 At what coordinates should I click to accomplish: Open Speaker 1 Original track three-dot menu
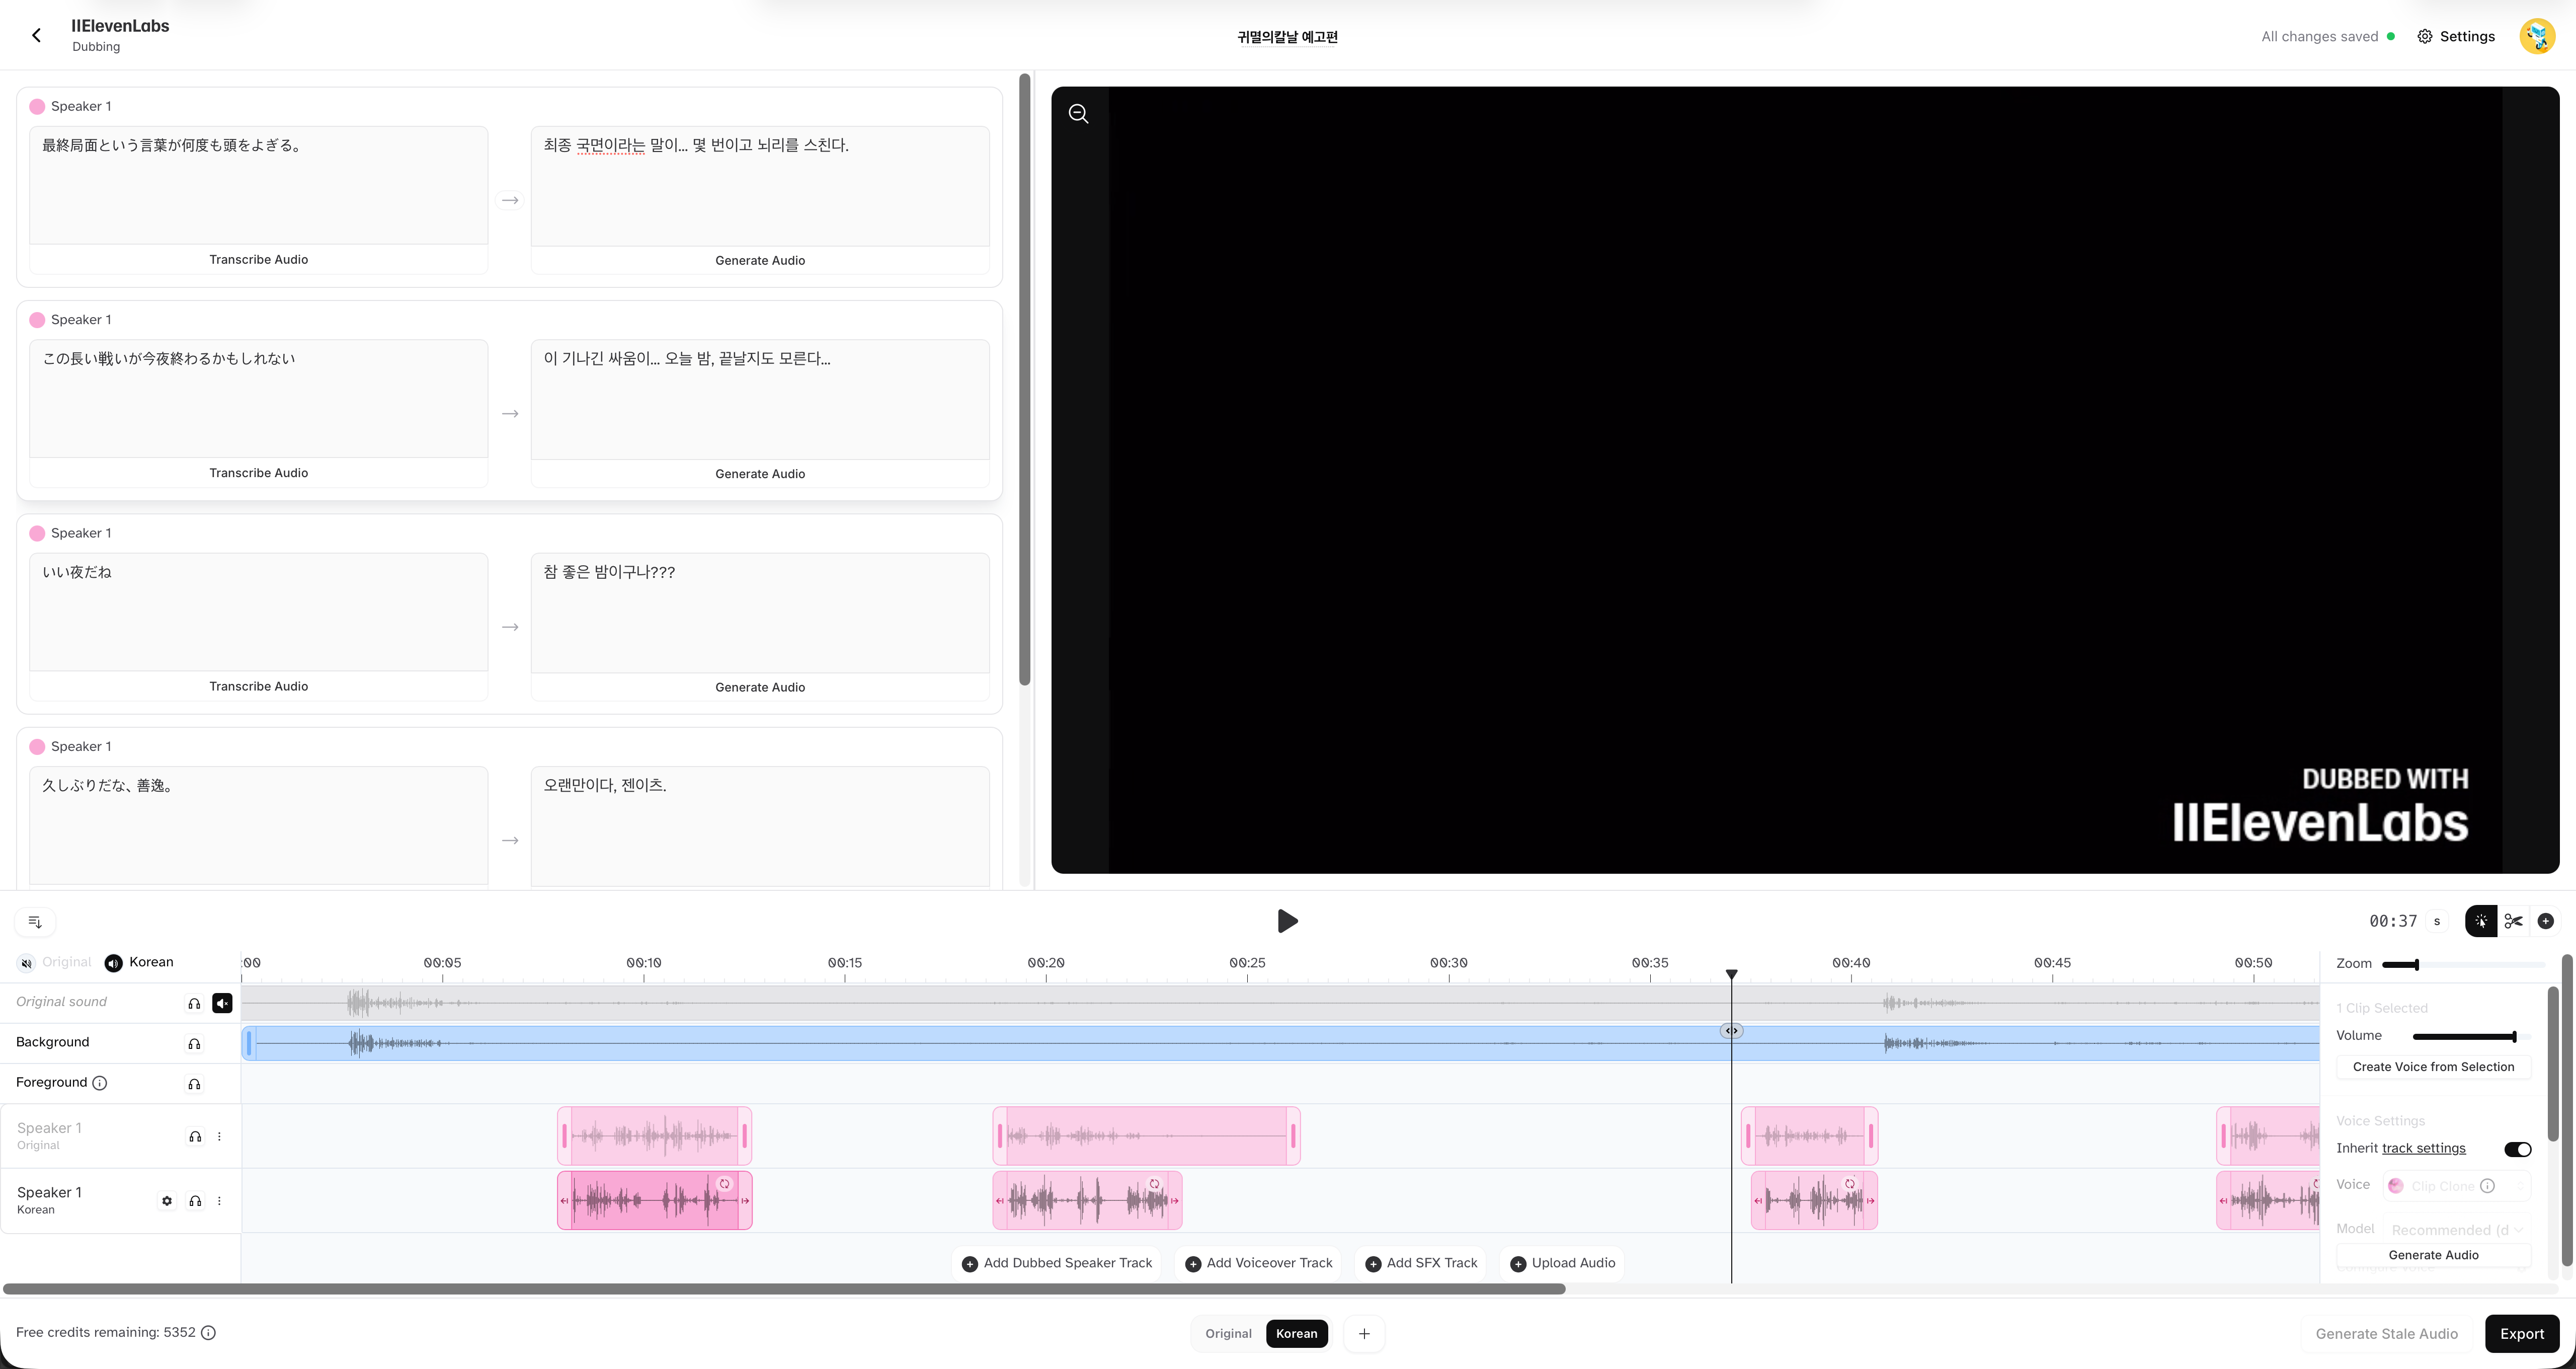[219, 1137]
